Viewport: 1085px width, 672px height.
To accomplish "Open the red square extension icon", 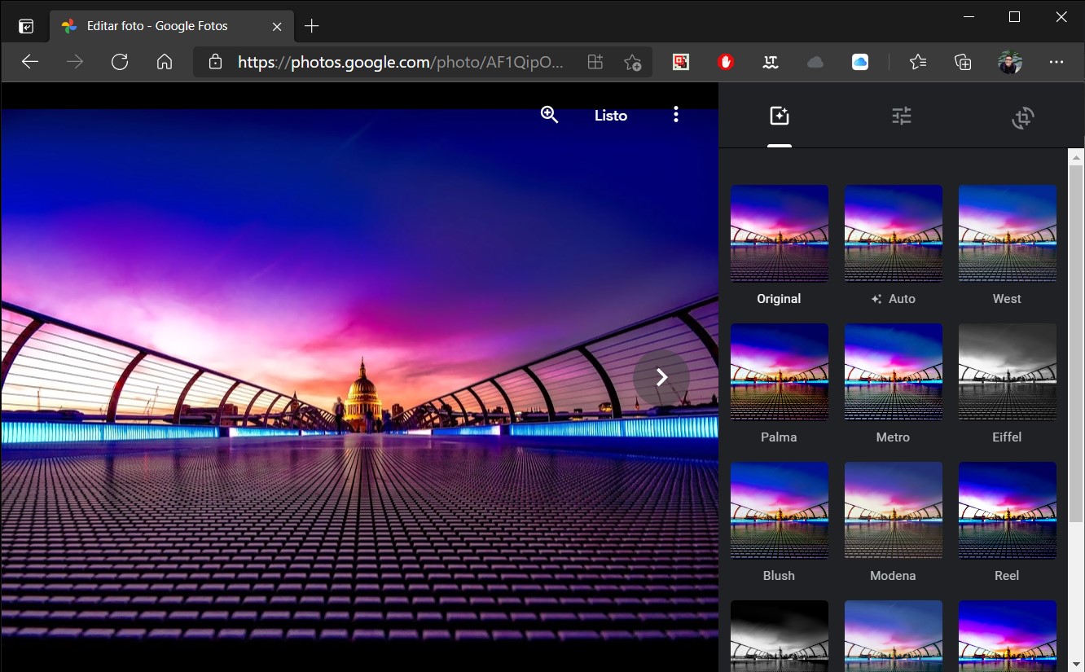I will point(681,62).
